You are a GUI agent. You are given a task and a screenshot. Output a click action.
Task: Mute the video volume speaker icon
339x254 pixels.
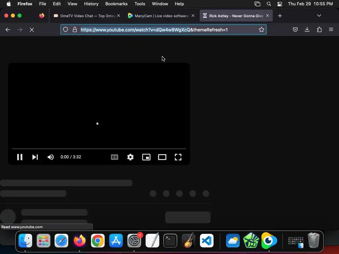tap(51, 157)
